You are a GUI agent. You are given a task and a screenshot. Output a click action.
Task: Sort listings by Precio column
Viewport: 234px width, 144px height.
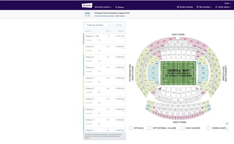[x=121, y=31]
